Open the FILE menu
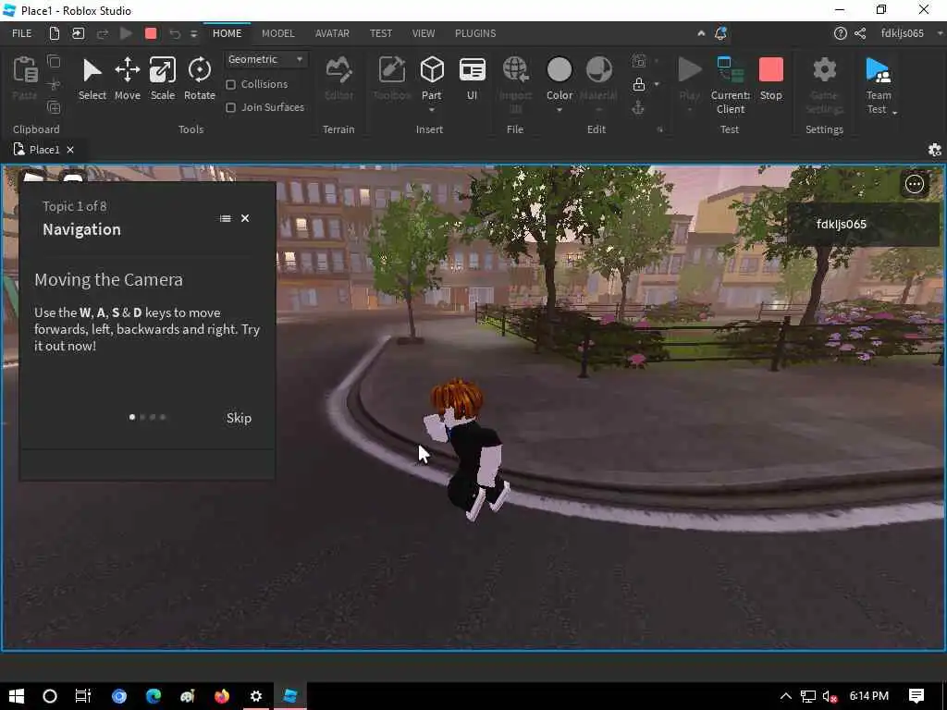Image resolution: width=947 pixels, height=710 pixels. (x=22, y=33)
